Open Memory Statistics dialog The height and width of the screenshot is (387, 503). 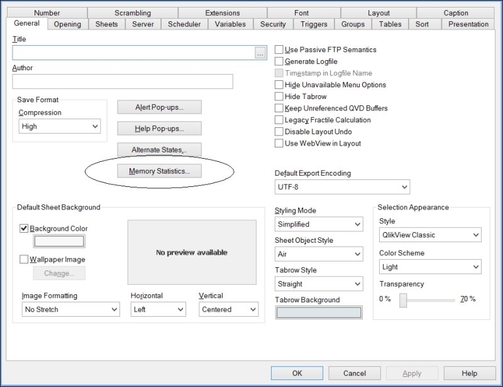tap(160, 171)
